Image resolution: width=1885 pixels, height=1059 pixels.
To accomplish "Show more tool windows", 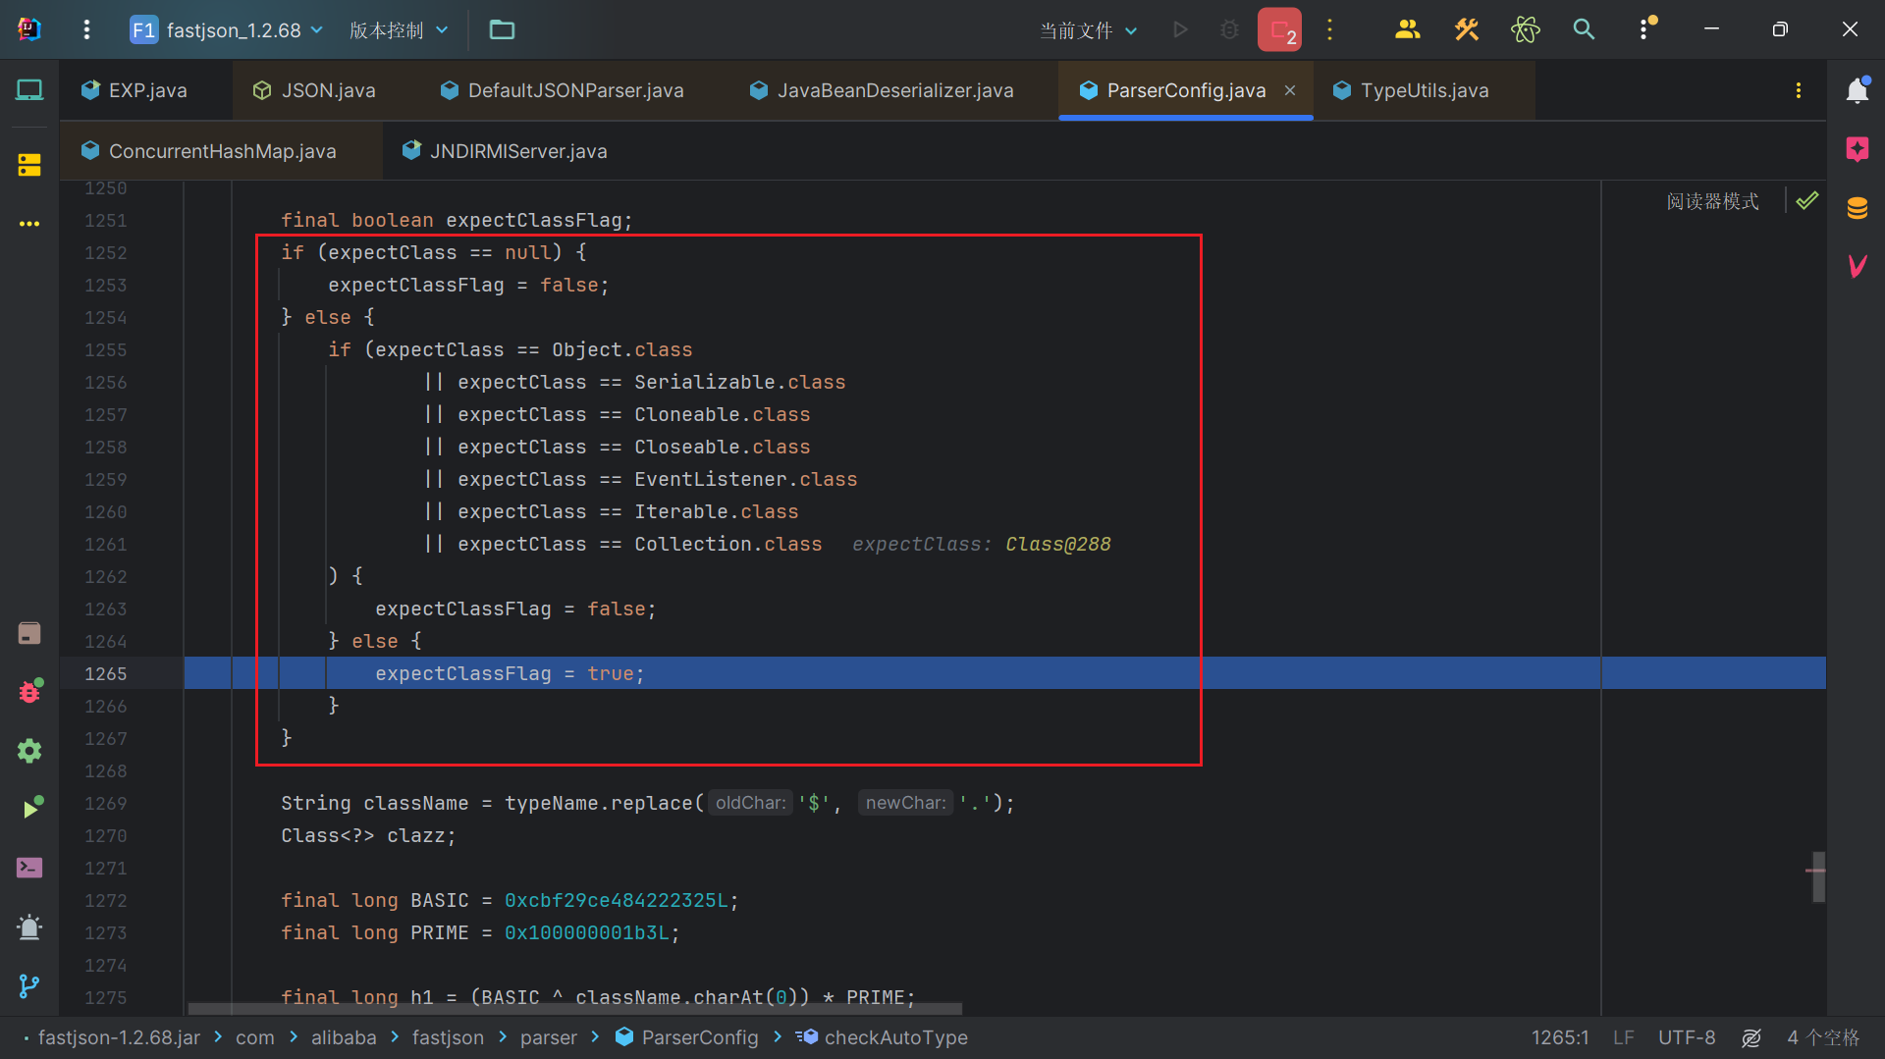I will (x=29, y=224).
